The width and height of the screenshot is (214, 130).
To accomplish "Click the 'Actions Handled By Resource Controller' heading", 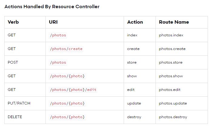I will click(x=52, y=6).
